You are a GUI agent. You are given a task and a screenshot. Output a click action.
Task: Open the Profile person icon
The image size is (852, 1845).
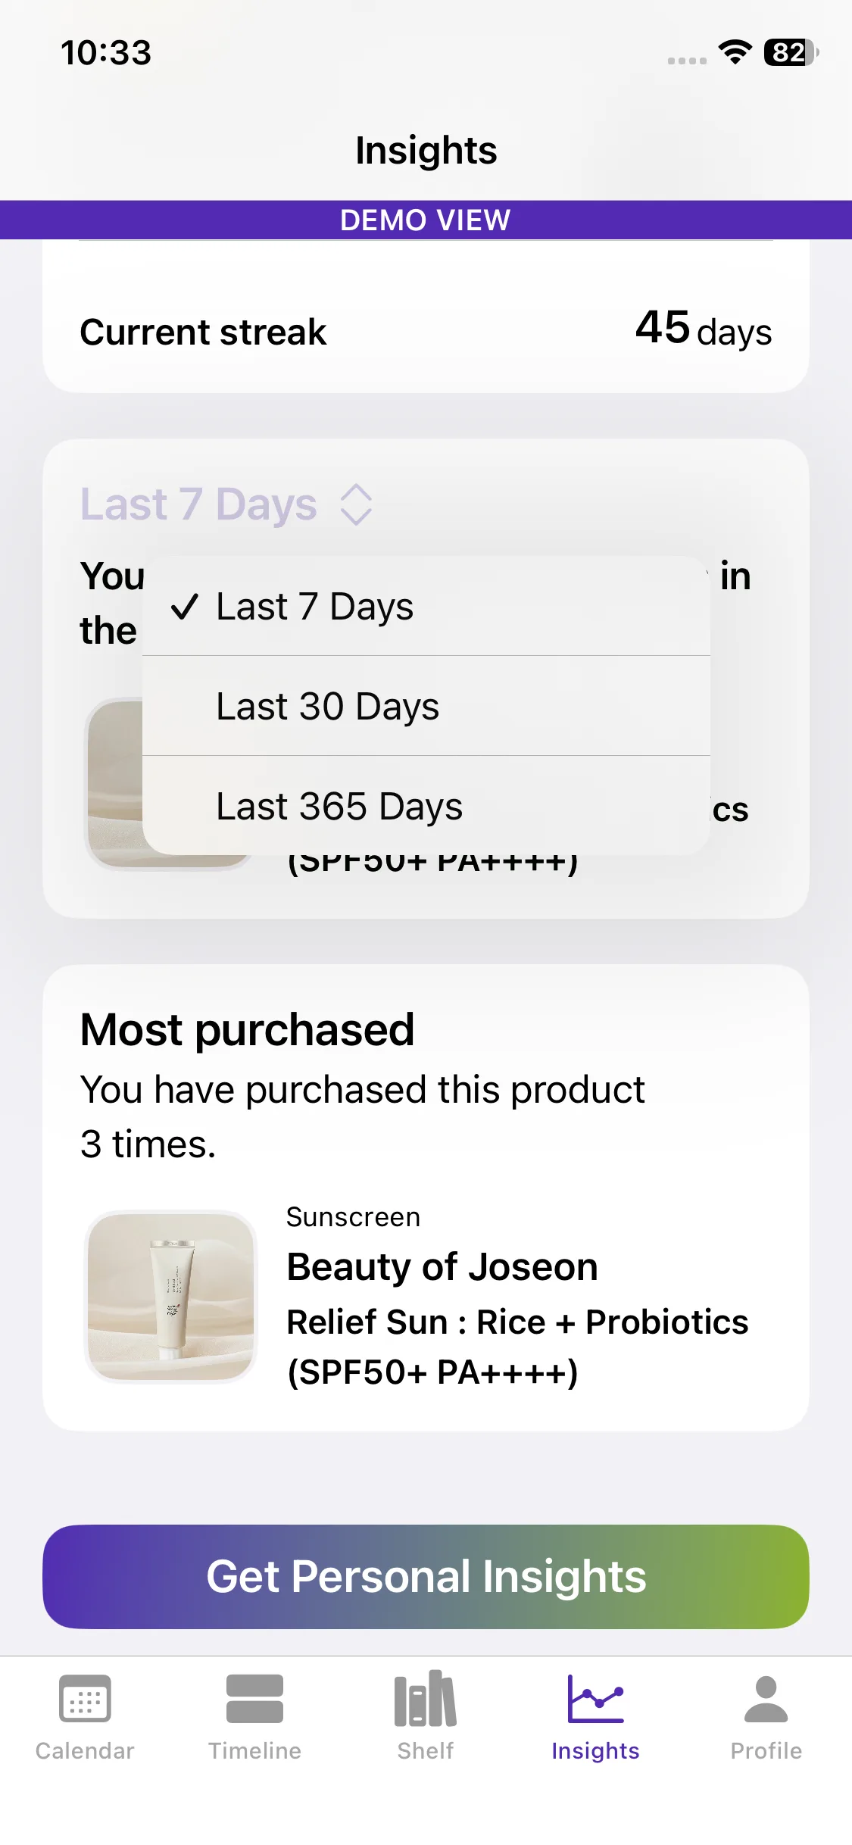pos(766,1699)
